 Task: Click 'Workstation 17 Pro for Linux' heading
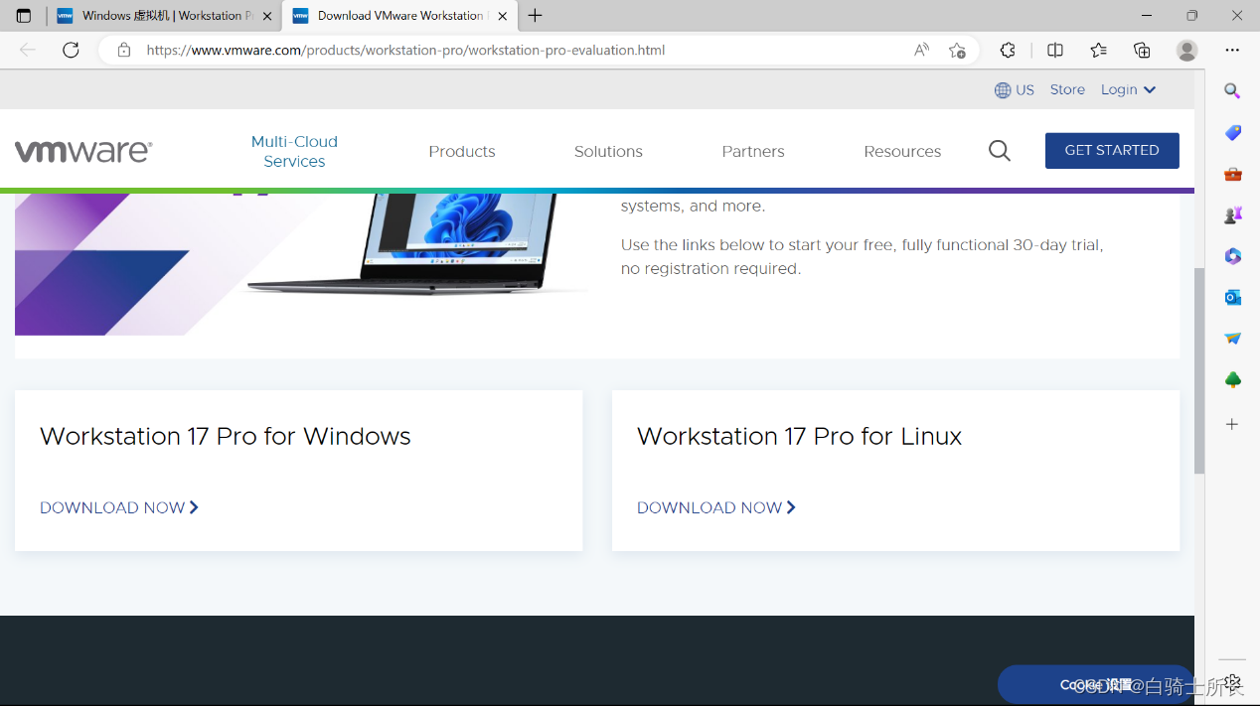[x=800, y=436]
